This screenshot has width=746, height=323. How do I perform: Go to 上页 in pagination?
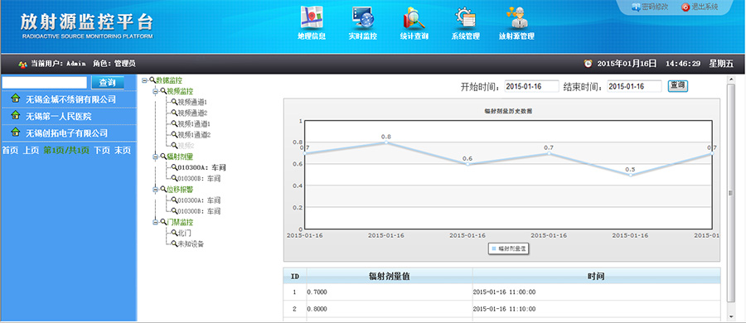point(31,151)
